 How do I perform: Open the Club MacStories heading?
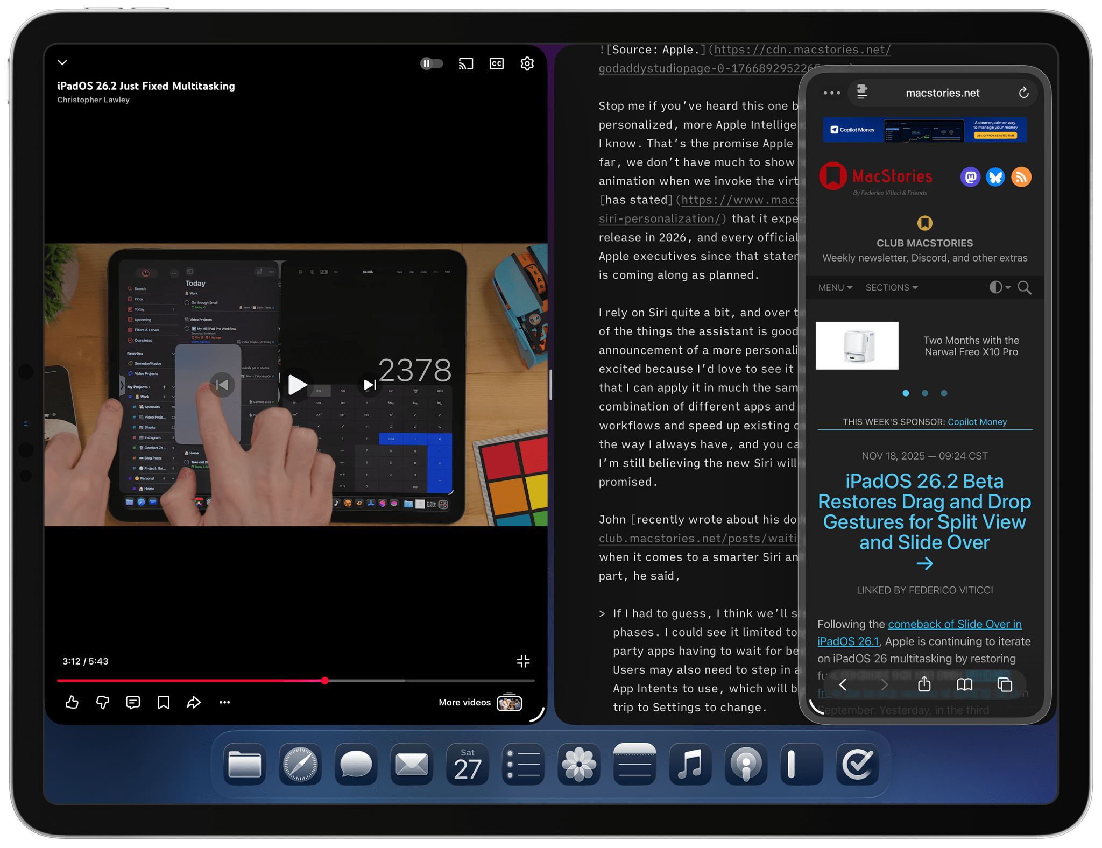(x=924, y=243)
